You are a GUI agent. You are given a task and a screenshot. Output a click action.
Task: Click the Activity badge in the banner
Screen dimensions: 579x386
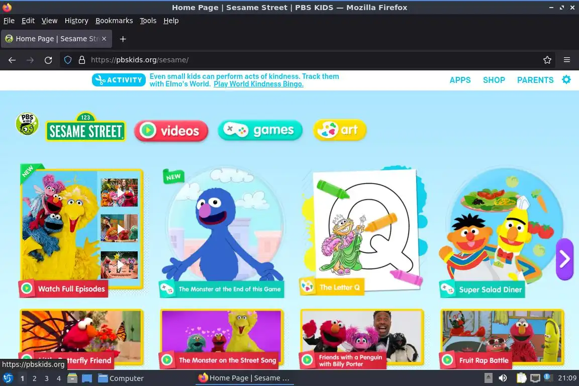tap(119, 80)
